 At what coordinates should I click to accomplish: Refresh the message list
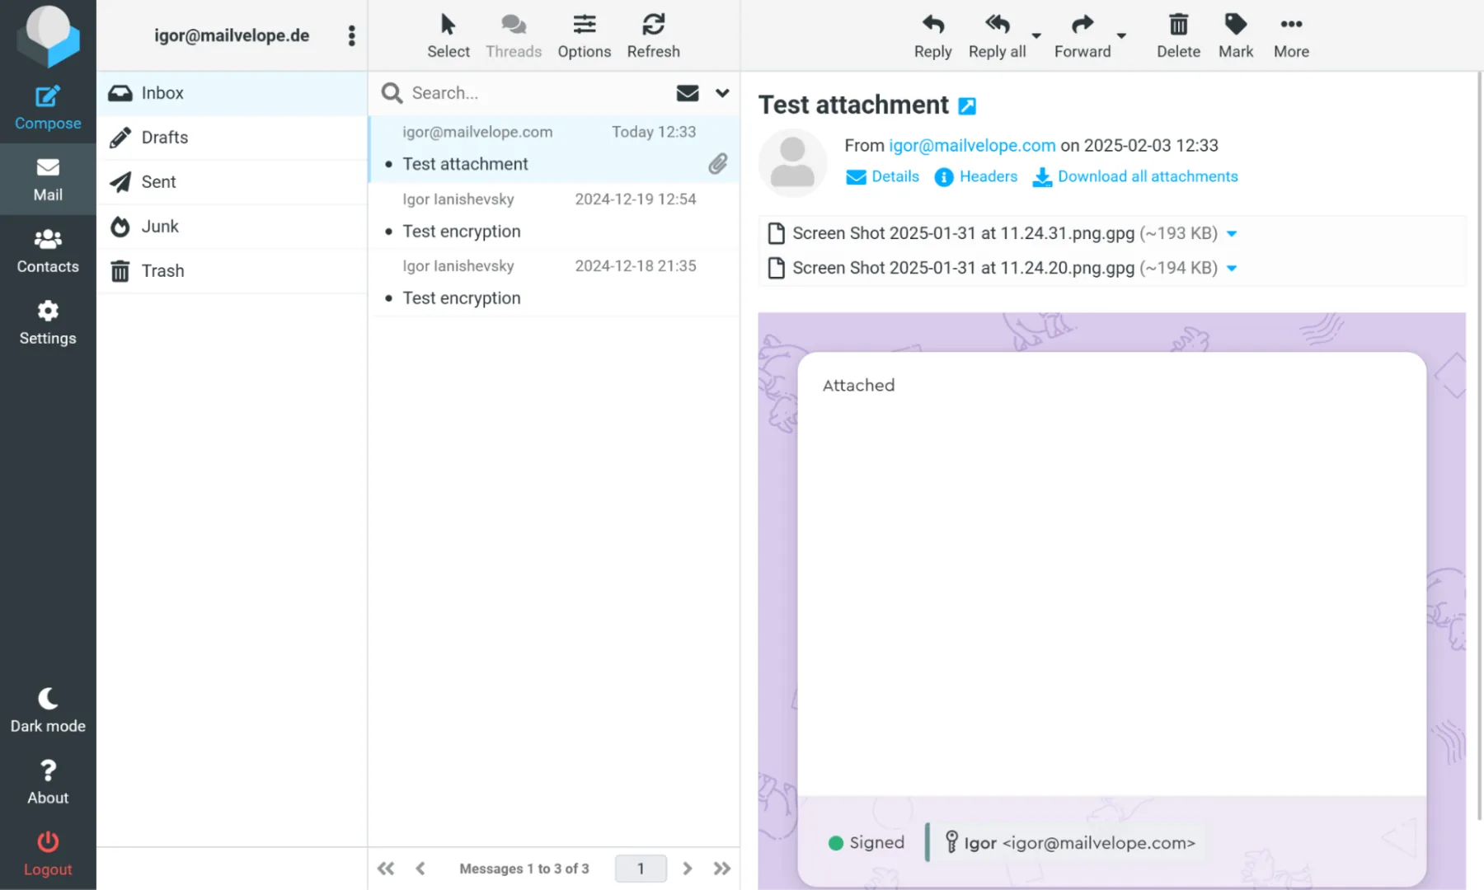pyautogui.click(x=653, y=35)
